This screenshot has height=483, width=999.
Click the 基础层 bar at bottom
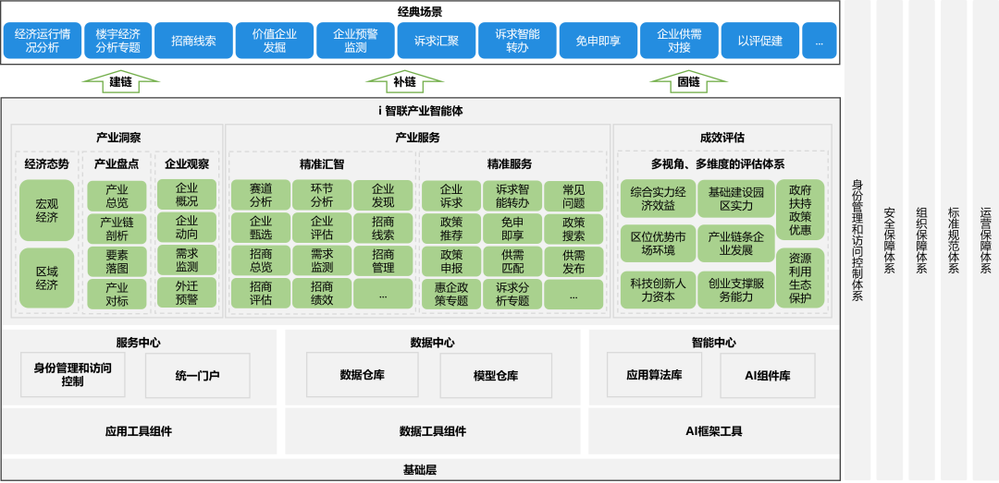pos(420,469)
